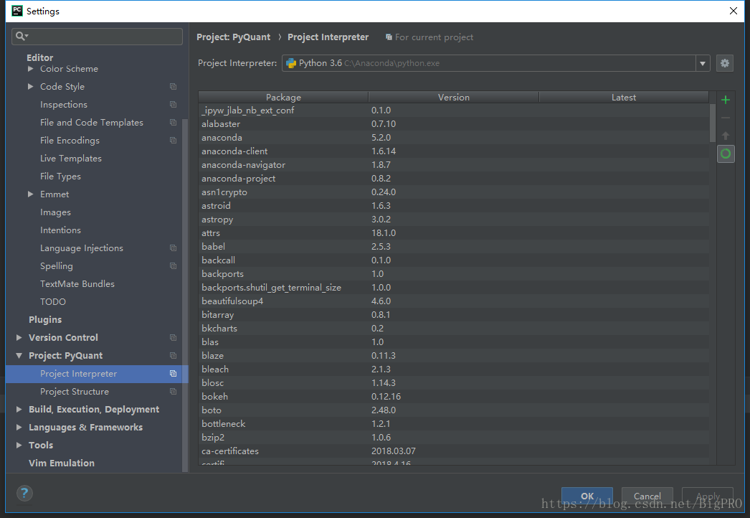The width and height of the screenshot is (750, 518).
Task: Click the OK button
Action: point(587,496)
